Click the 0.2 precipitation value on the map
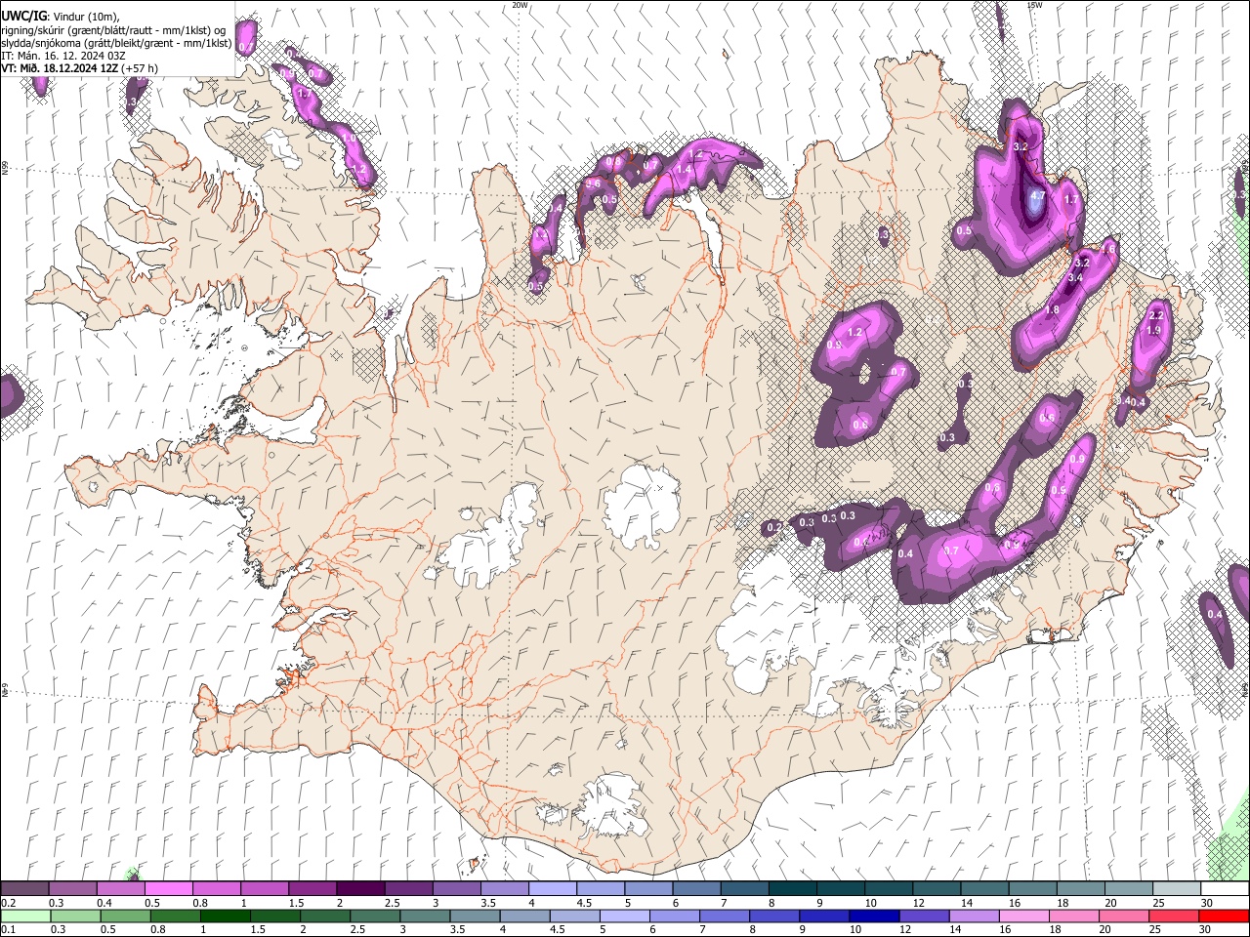This screenshot has width=1250, height=937. coord(774,527)
